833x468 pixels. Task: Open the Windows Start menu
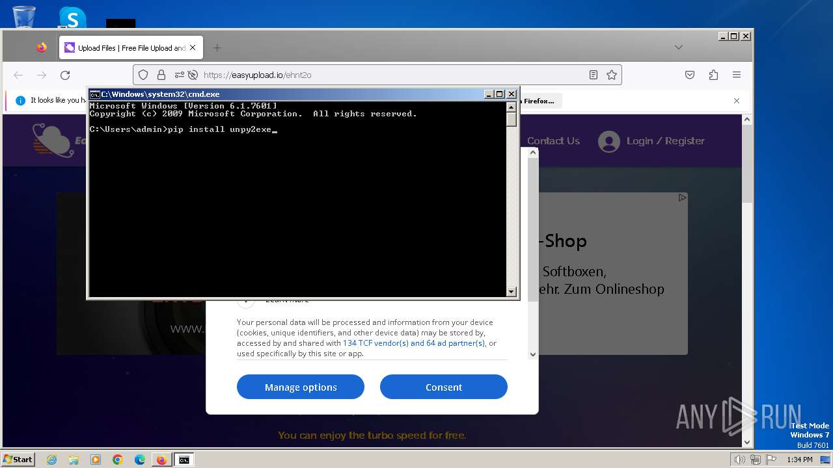pyautogui.click(x=18, y=459)
